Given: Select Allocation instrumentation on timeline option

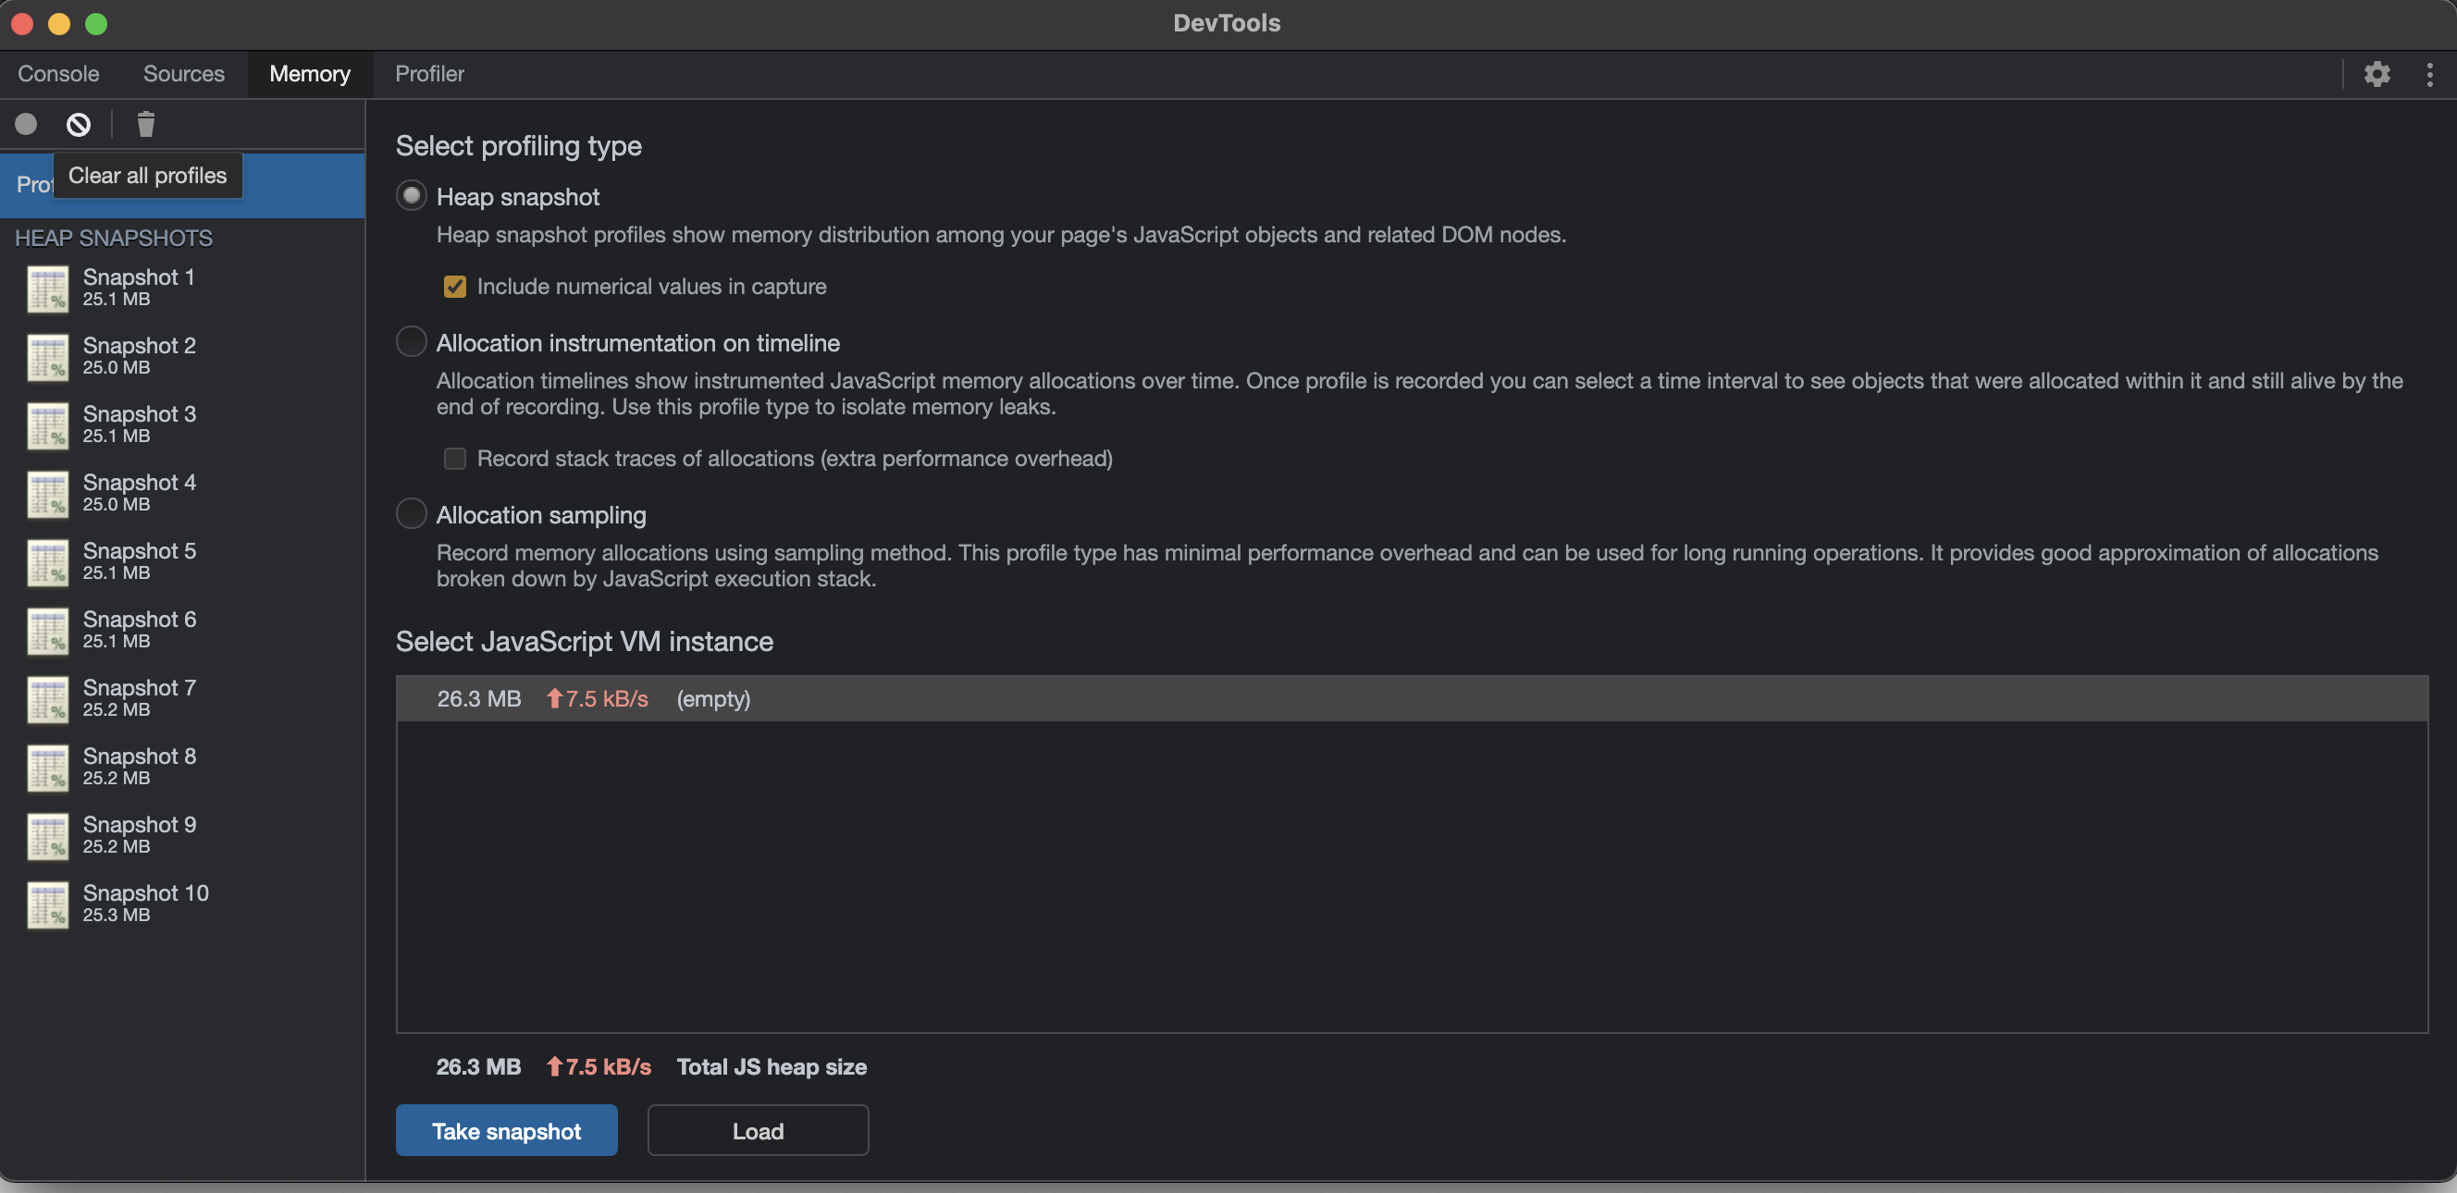Looking at the screenshot, I should tap(411, 342).
